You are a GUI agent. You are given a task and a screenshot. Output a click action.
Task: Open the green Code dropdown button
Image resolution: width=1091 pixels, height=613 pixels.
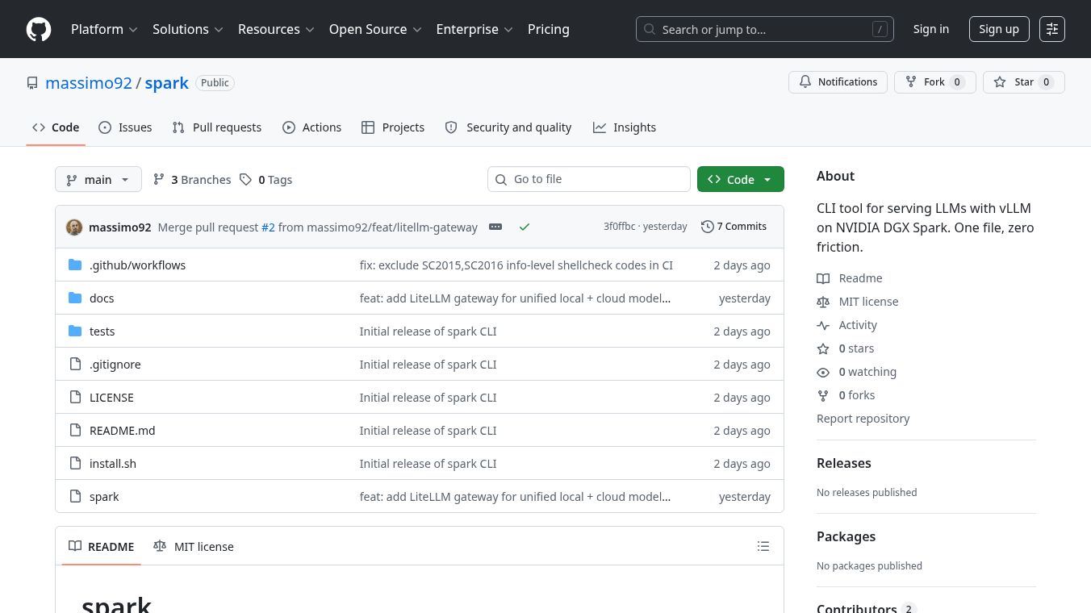[x=741, y=179]
